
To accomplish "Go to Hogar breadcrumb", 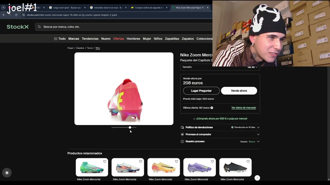I will (70, 48).
